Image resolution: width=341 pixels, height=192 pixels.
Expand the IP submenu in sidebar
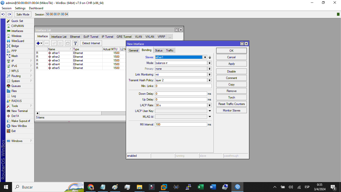tap(31, 61)
